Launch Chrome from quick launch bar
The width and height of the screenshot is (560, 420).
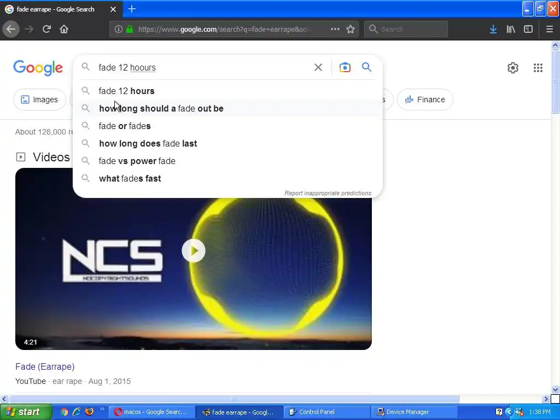point(64,412)
